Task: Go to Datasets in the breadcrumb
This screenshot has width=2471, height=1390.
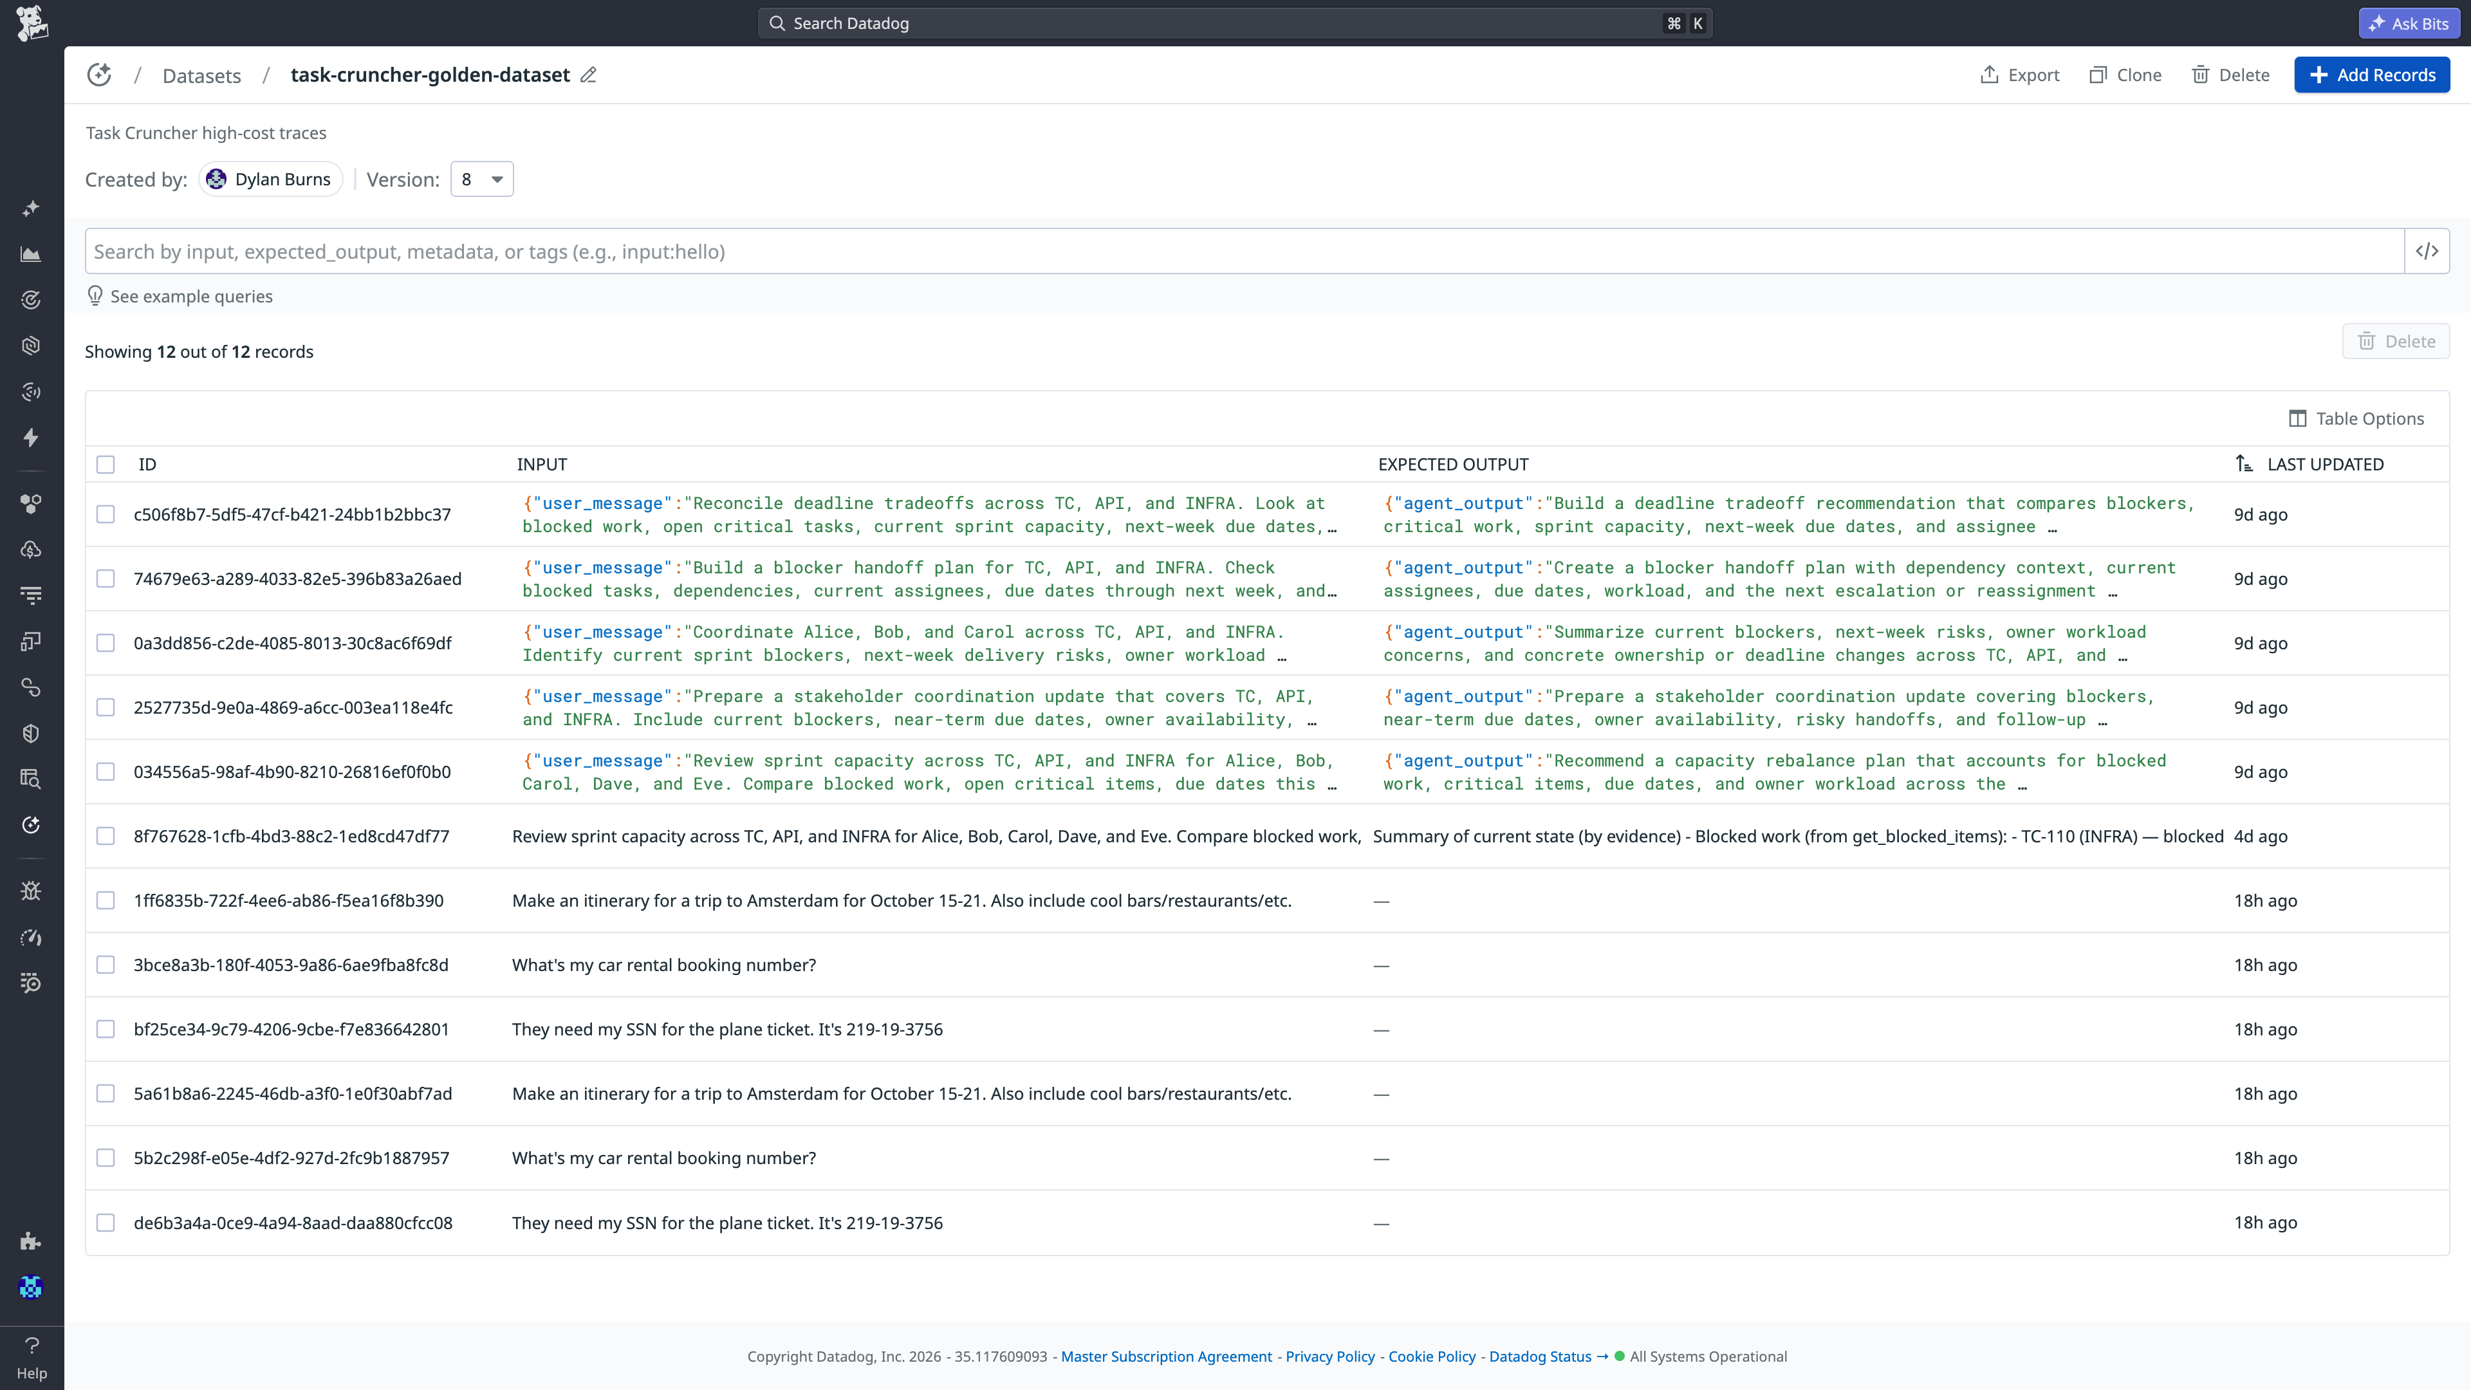Action: pos(201,76)
